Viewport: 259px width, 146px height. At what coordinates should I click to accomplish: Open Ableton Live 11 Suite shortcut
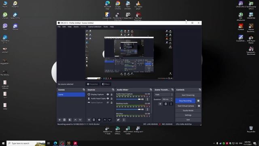click(x=108, y=131)
